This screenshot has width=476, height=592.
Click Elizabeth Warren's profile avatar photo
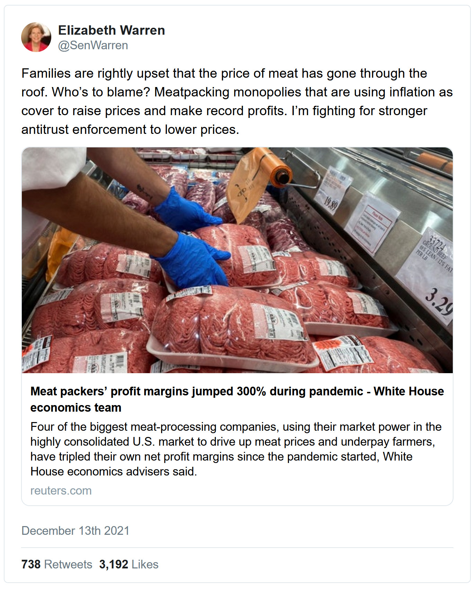coord(36,37)
